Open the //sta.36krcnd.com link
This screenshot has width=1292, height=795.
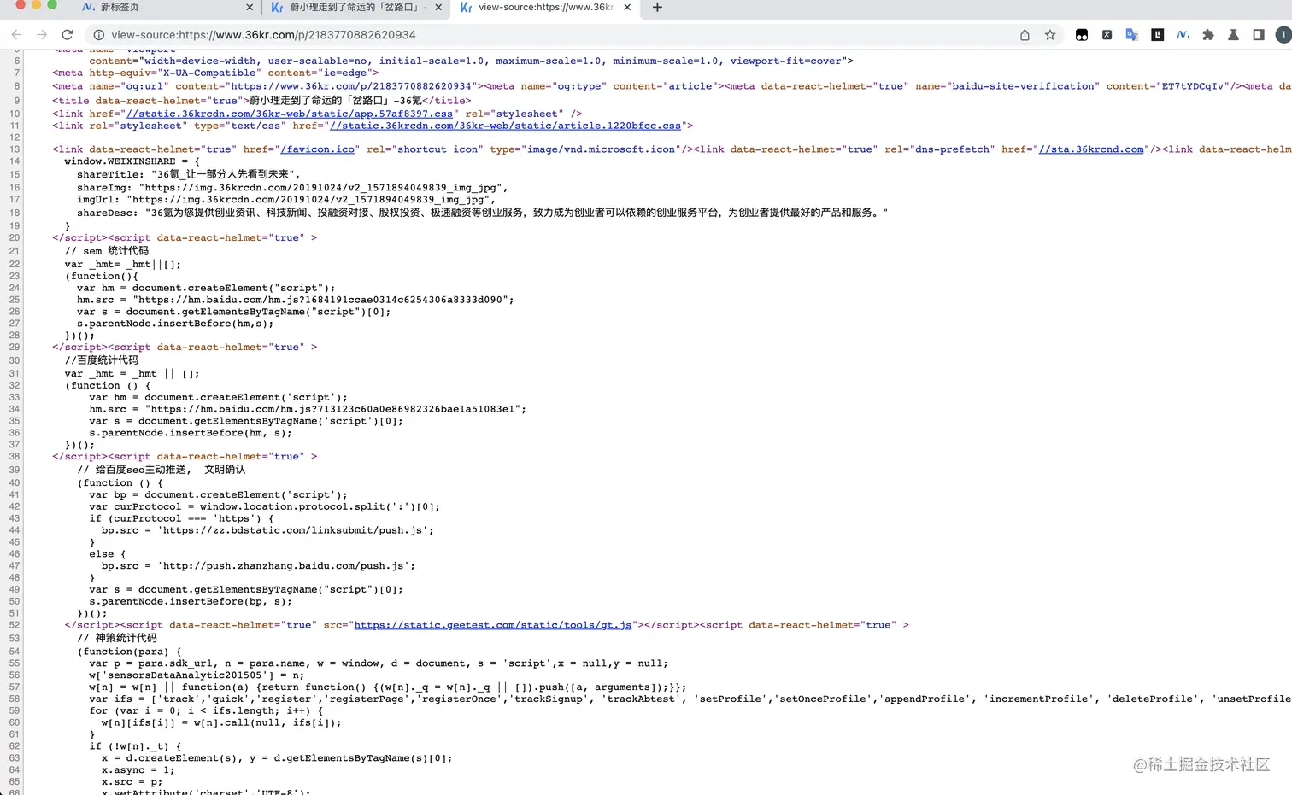[x=1091, y=149]
